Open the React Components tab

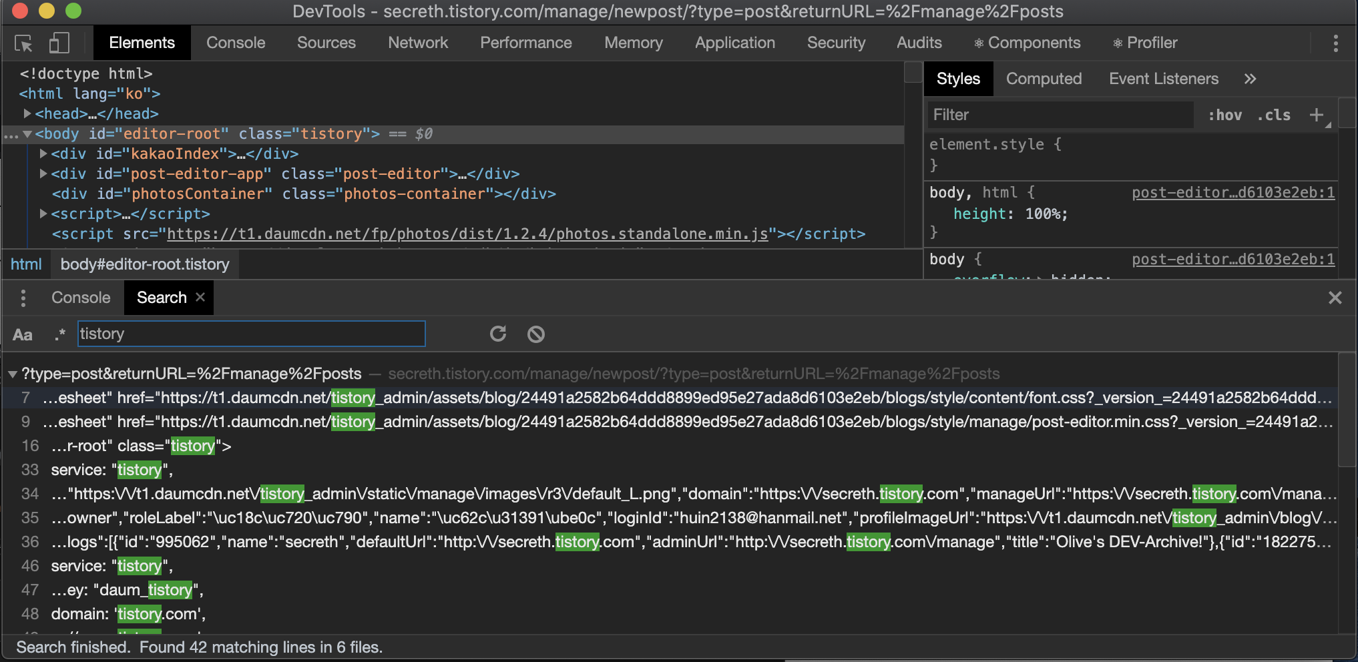[1027, 43]
